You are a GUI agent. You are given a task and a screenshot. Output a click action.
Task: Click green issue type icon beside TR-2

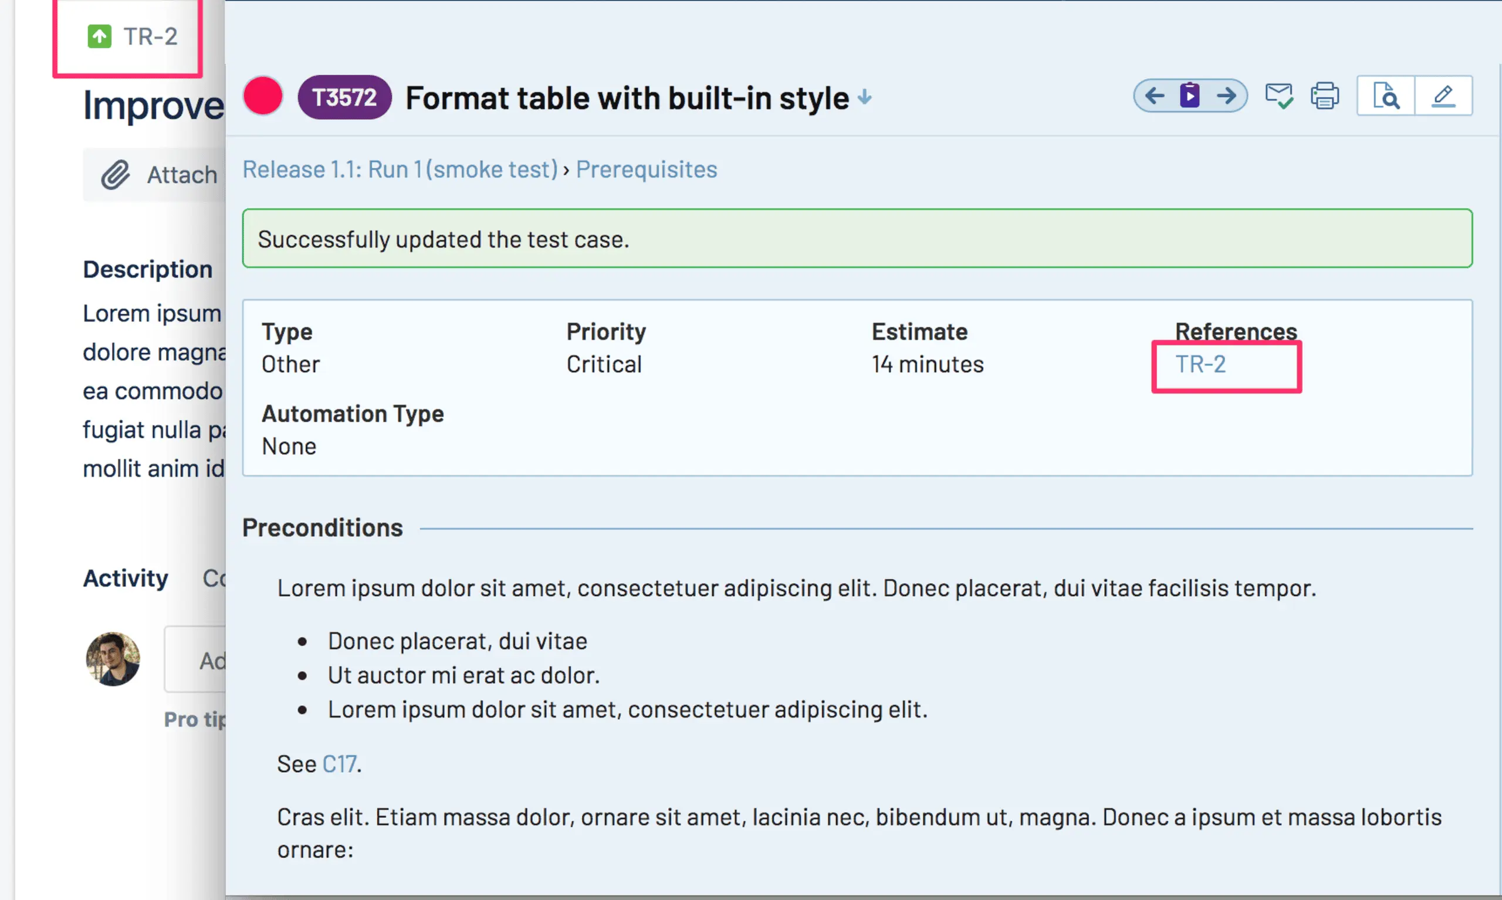coord(99,36)
